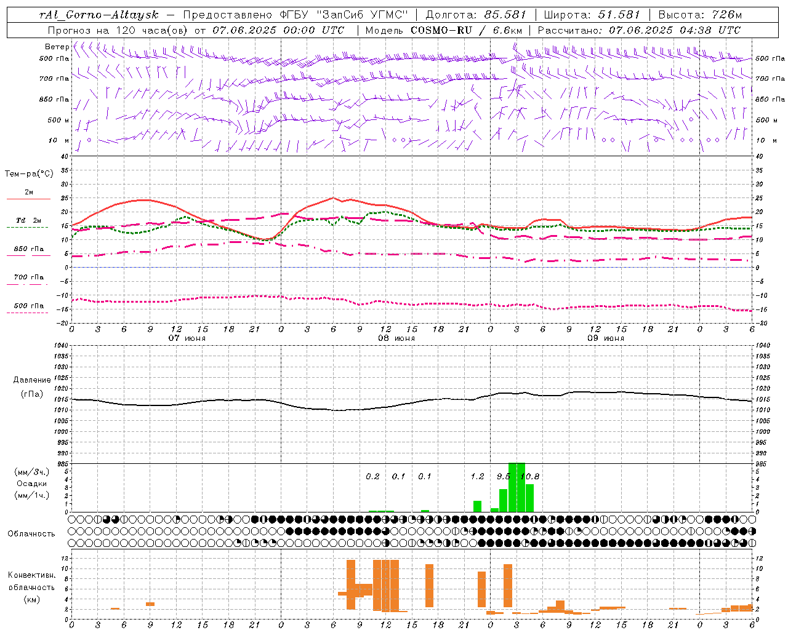Click the 0.2 precipitation total
Viewport: 788px width, 630px height.
point(372,477)
